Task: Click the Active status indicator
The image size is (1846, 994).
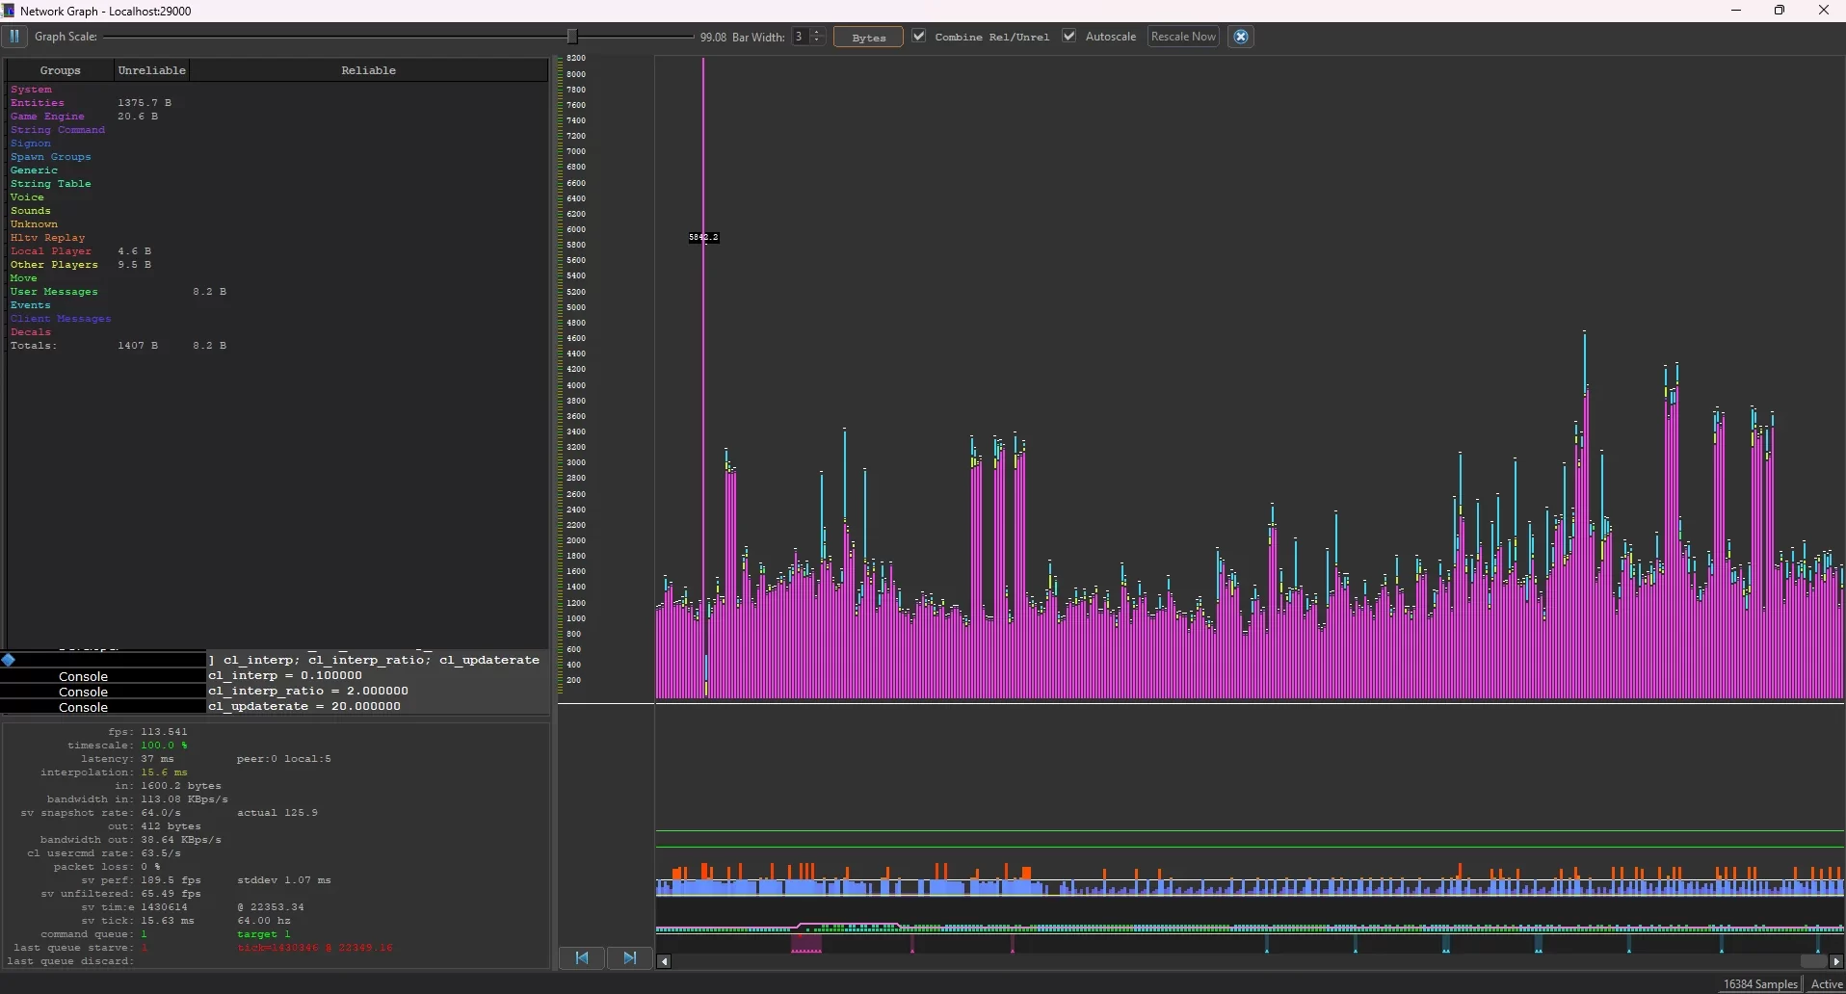Action: (x=1827, y=984)
